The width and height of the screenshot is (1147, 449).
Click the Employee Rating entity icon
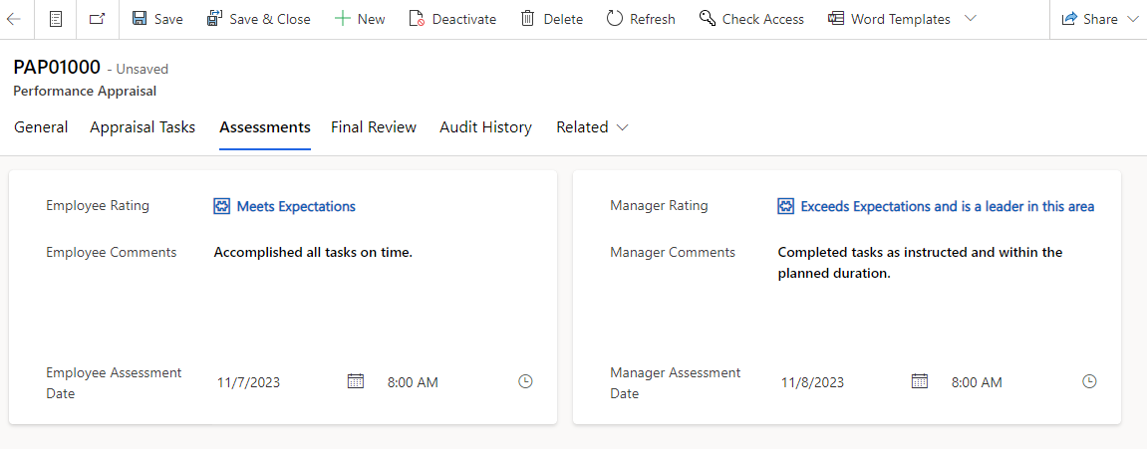point(221,206)
